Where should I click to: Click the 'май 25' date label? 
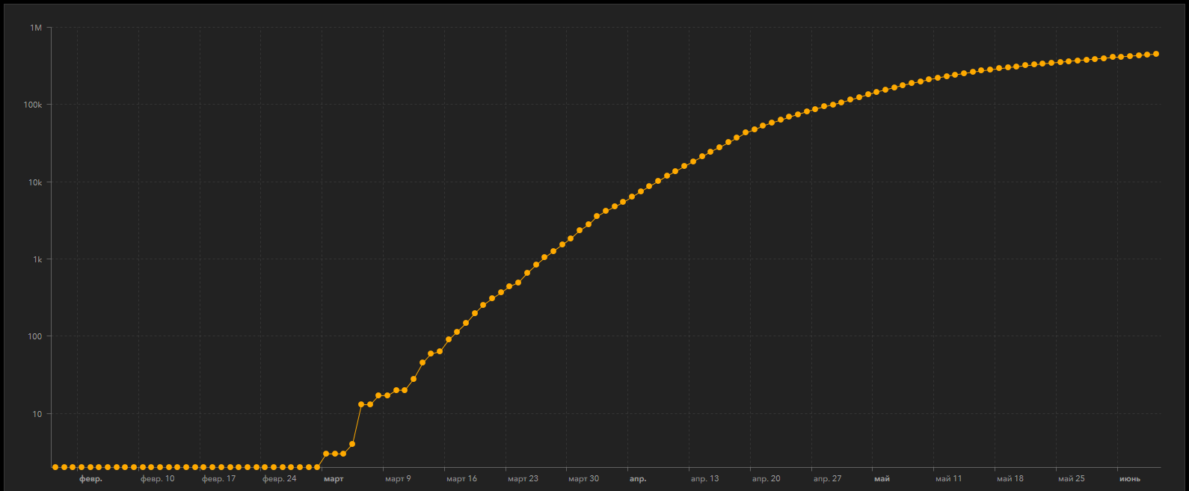[x=1071, y=479]
